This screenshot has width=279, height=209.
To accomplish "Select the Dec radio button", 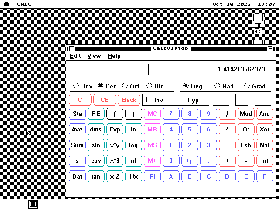I will tap(107, 86).
